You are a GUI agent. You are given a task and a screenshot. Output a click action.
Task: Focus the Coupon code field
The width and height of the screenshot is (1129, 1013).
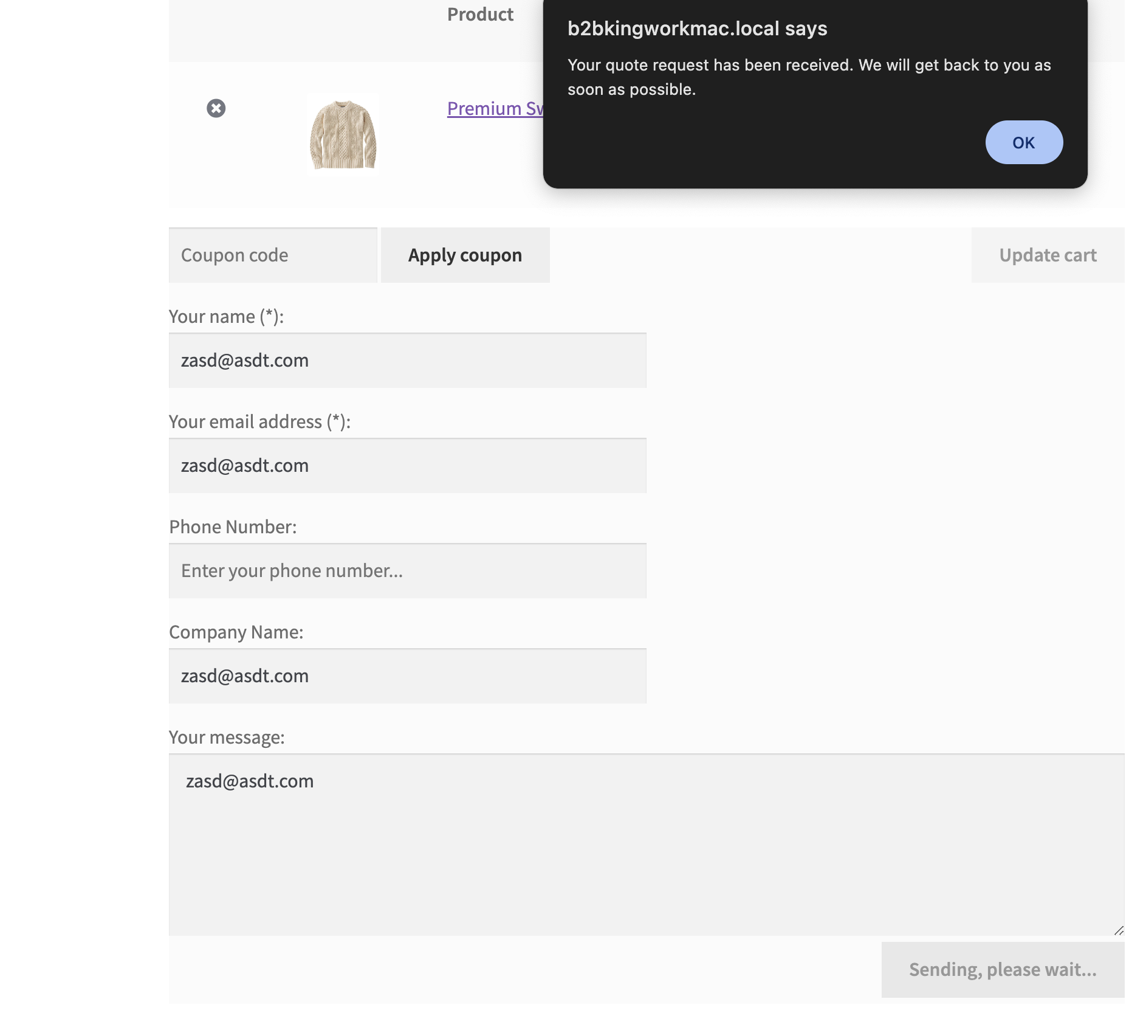(x=273, y=255)
